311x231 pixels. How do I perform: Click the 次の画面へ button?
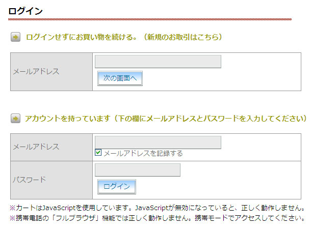click(x=120, y=78)
